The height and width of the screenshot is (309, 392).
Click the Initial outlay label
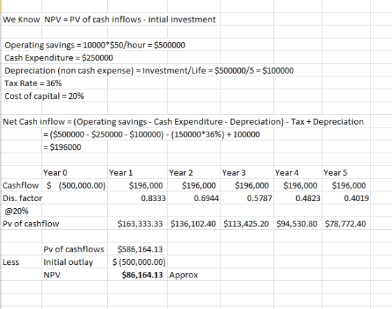[68, 262]
